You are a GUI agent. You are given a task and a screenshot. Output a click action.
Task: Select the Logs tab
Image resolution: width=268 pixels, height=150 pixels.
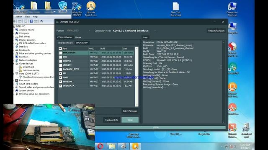pyautogui.click(x=145, y=37)
